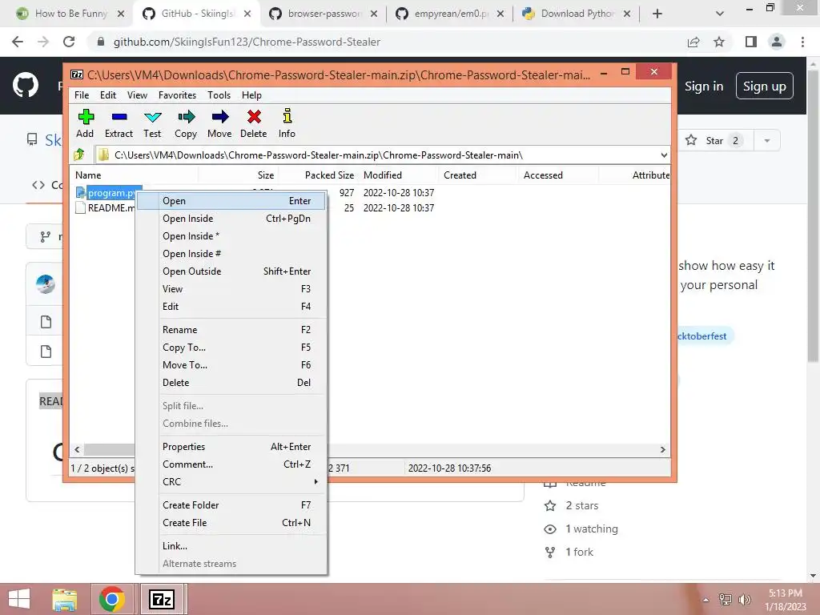Viewport: 820px width, 615px height.
Task: Click the Windows Start button
Action: tap(19, 599)
